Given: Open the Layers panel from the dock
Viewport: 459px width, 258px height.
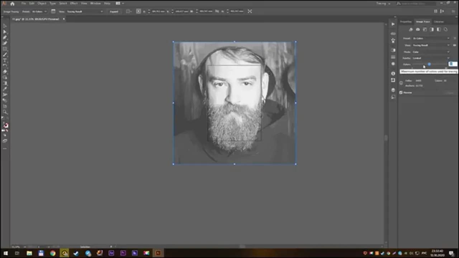Looking at the screenshot, I should point(393,90).
